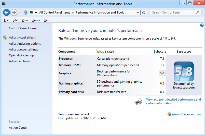Image resolution: width=206 pixels, height=136 pixels.
Task: Open Advanced tools
Action: click(x=19, y=61)
